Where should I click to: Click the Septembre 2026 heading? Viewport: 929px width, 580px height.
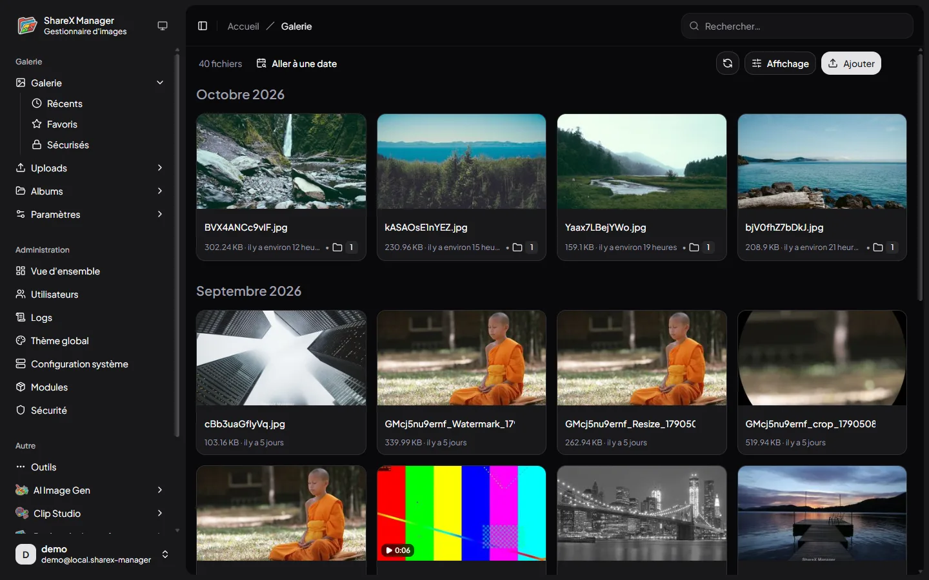(x=248, y=291)
